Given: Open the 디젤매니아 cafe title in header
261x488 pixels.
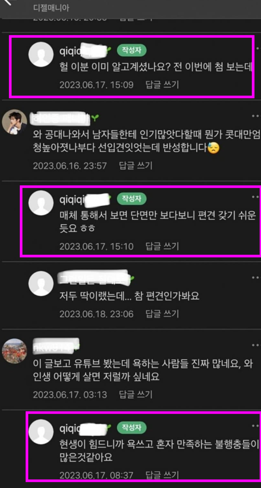Looking at the screenshot, I should [x=51, y=8].
